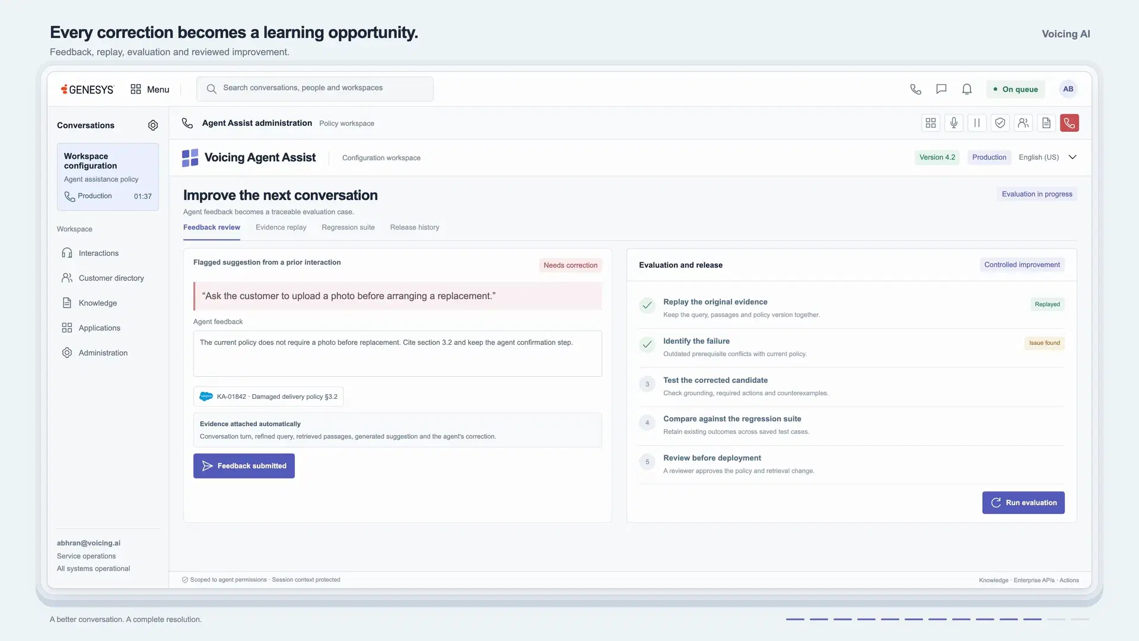The image size is (1139, 641).
Task: Click the Run evaluation button
Action: (x=1023, y=503)
